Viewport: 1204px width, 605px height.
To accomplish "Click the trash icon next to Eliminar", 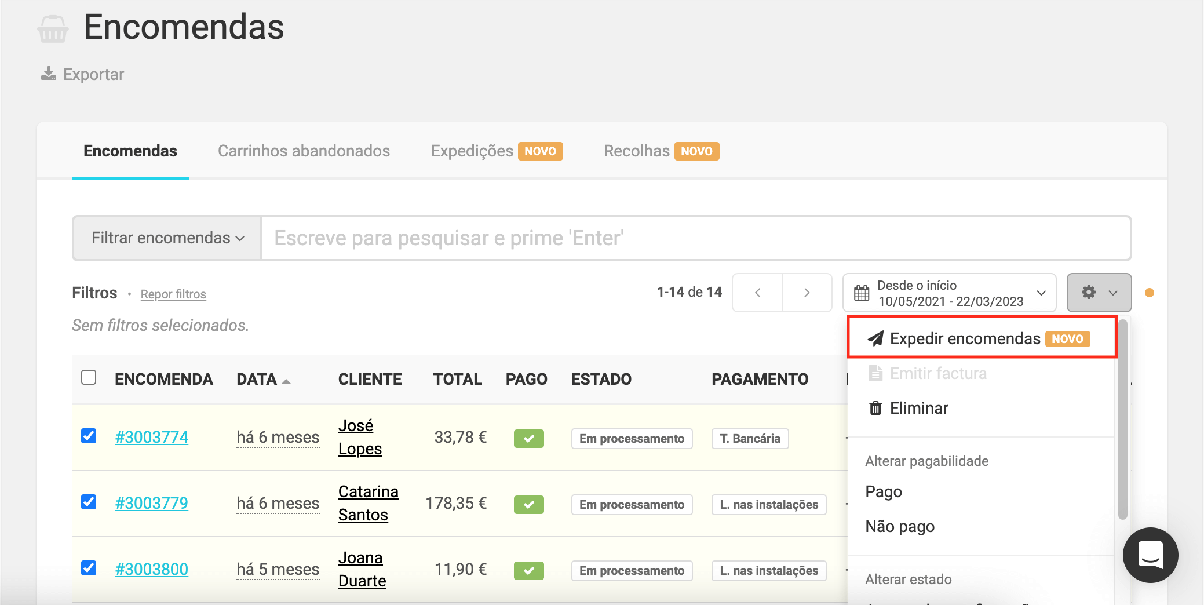I will [875, 409].
